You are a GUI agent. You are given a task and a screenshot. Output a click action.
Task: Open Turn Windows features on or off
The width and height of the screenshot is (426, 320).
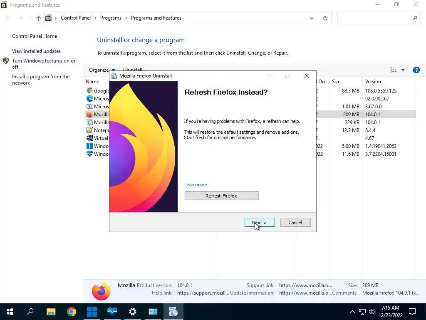click(43, 64)
